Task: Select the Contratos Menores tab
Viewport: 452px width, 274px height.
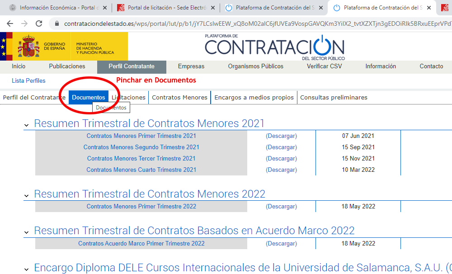Action: point(179,98)
